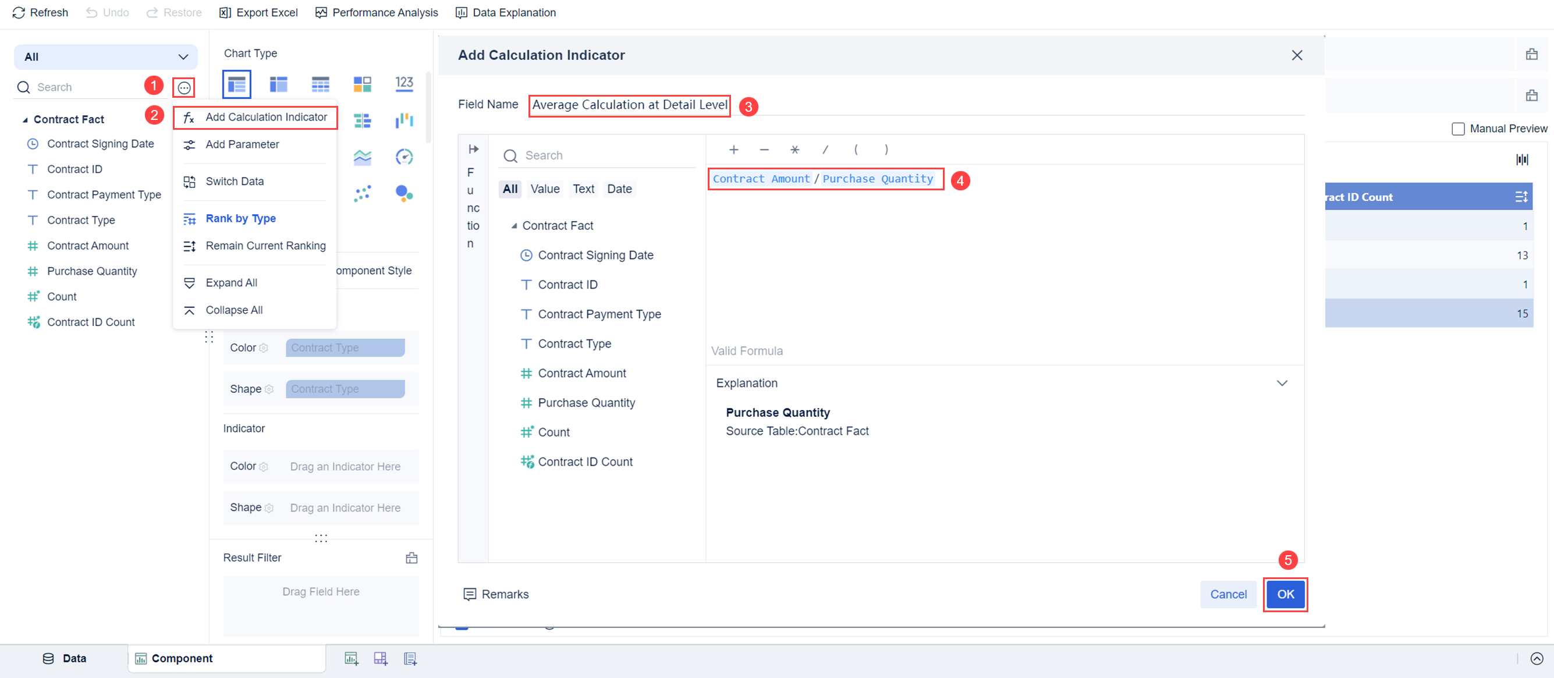Insert the multiplication operator into the formula
This screenshot has width=1554, height=678.
[x=794, y=149]
